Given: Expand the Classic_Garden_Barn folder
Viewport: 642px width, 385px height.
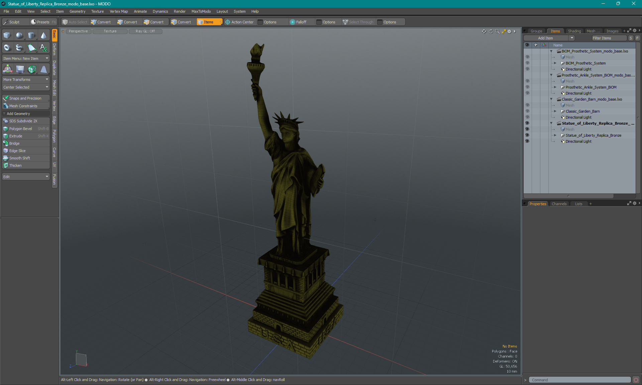Looking at the screenshot, I should coord(555,111).
